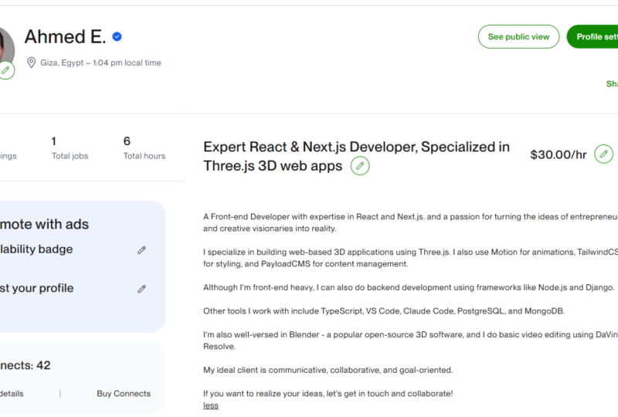Screen dimensions: 618x417
Task: Click the 1 Total jobs stat
Action: click(70, 147)
